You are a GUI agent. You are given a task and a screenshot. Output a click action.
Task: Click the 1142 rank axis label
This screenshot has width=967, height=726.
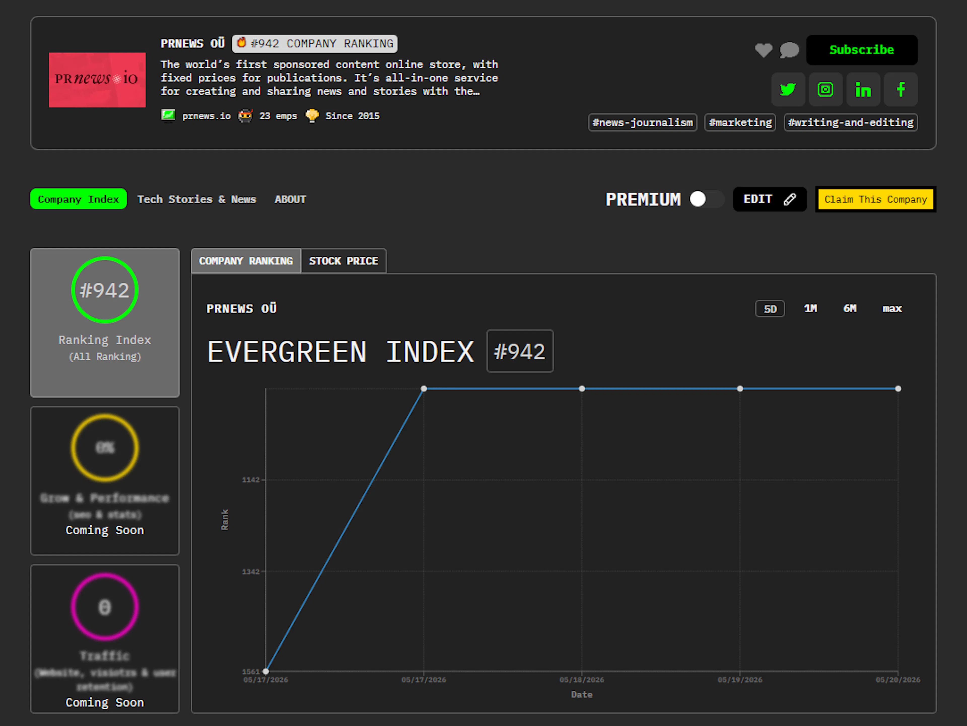click(x=251, y=480)
